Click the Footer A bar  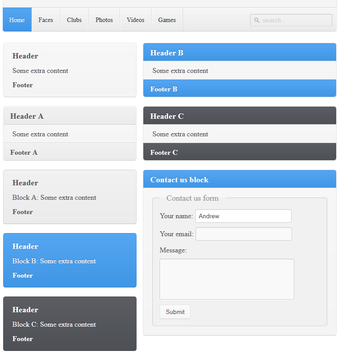point(69,153)
